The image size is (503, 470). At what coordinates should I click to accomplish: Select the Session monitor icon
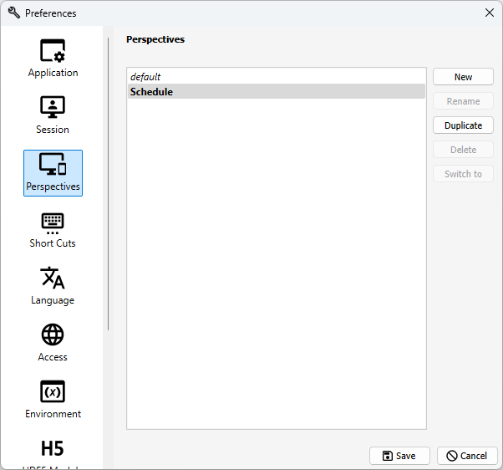(x=53, y=107)
